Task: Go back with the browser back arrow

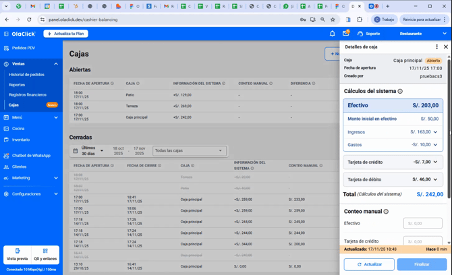Action: [7, 20]
